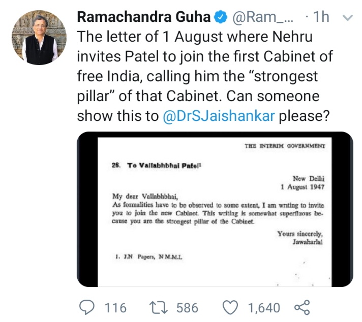View the 116 replies count
Screen dimensions: 362x322
point(115,308)
